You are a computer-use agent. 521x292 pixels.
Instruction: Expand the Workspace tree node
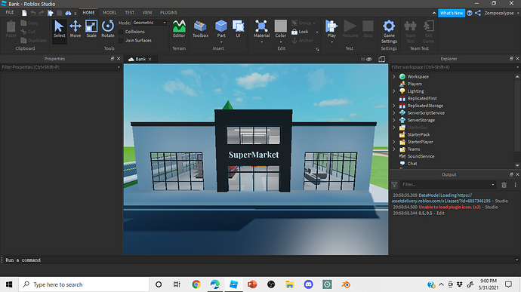394,77
